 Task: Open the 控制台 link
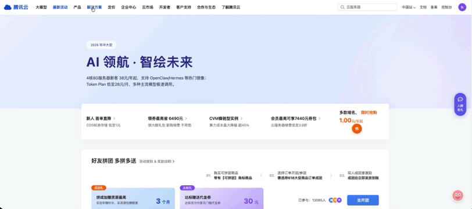pyautogui.click(x=446, y=7)
